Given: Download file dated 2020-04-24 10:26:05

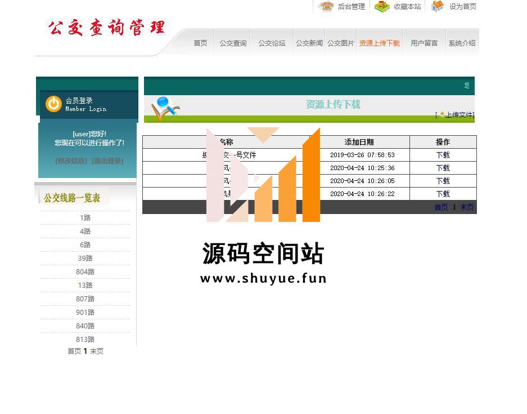Looking at the screenshot, I should pyautogui.click(x=443, y=181).
